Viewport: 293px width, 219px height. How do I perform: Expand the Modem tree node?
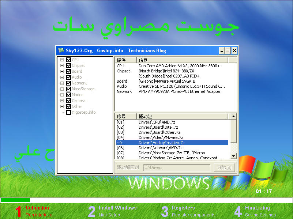pyautogui.click(x=62, y=95)
